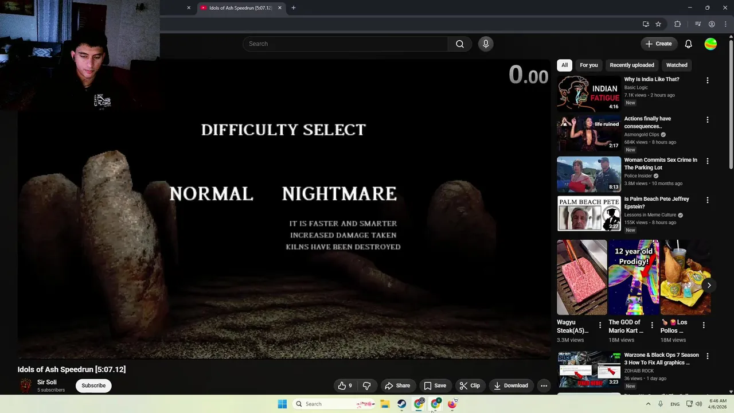Select the Recently uploaded filter chip
The image size is (734, 413).
632,65
